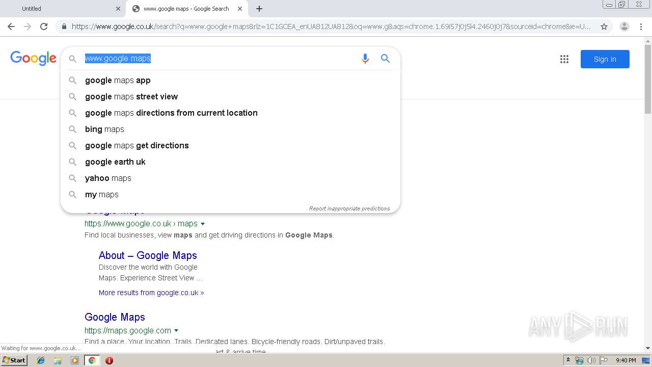The image size is (652, 367).
Task: Click the Action Center flag icon
Action: point(603,360)
